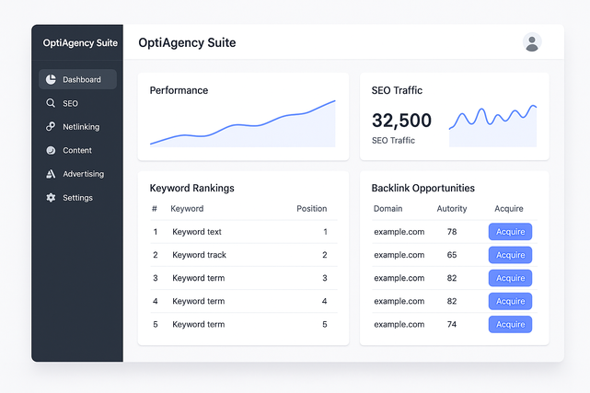This screenshot has width=590, height=393.
Task: Click the Keyword column header
Action: pos(187,209)
